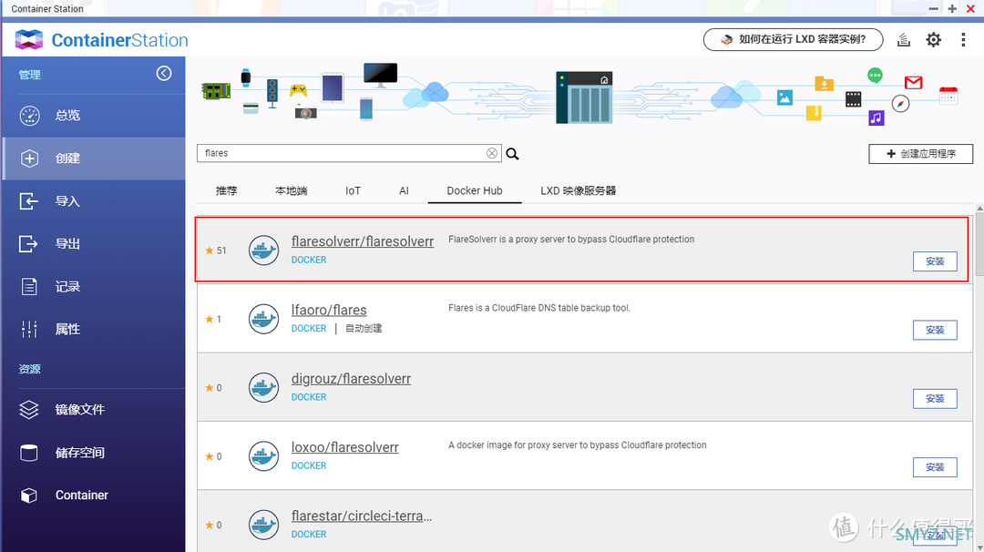Run search with the magnifier icon
Viewport: 984px width, 552px height.
(513, 154)
